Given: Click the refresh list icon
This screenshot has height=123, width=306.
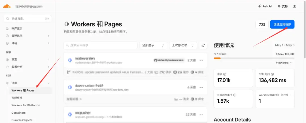Looking at the screenshot, I should tap(203, 45).
